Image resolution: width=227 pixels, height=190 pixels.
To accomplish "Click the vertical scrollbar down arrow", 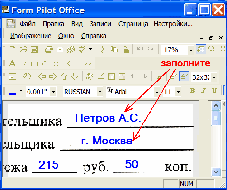I will tap(216, 172).
